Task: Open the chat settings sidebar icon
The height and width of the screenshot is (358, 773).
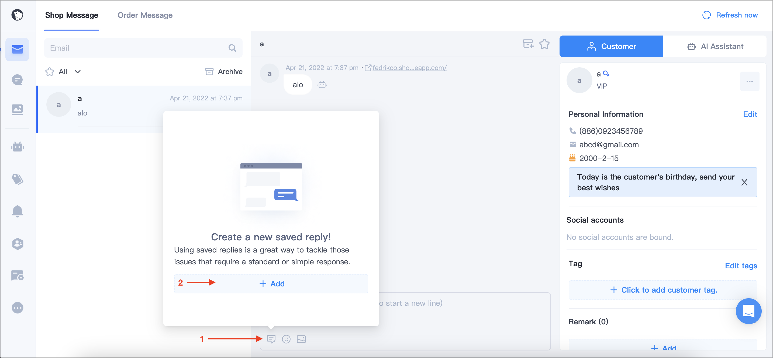Action: 18,276
